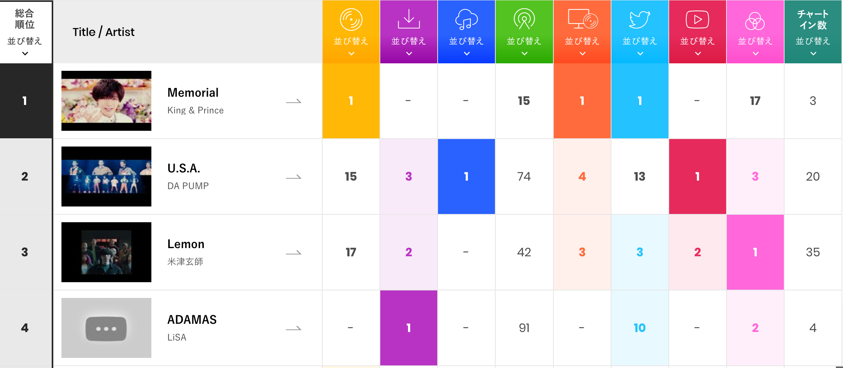Click the radio airplay antenna icon
The height and width of the screenshot is (368, 843).
(524, 19)
